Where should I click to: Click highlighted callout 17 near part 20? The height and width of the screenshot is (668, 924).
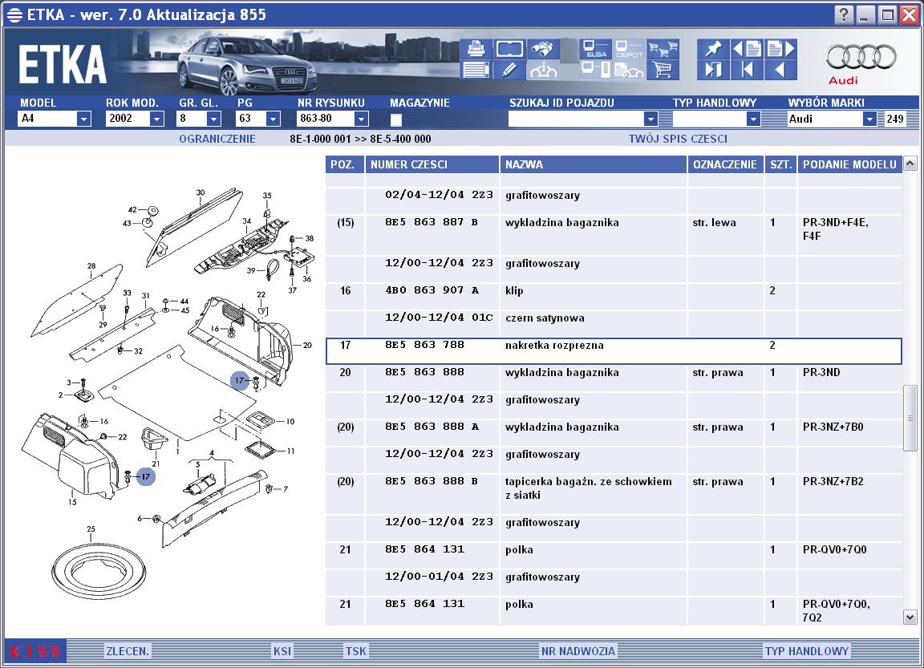240,381
